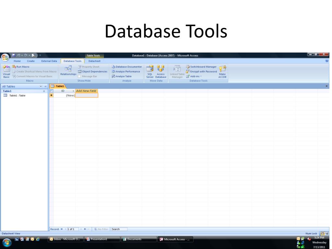Run Macro from the Macro group
The width and height of the screenshot is (332, 249).
pyautogui.click(x=21, y=67)
